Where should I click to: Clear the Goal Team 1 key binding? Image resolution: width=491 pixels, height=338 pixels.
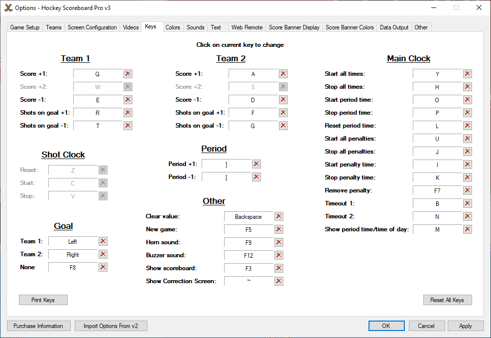[x=103, y=241]
